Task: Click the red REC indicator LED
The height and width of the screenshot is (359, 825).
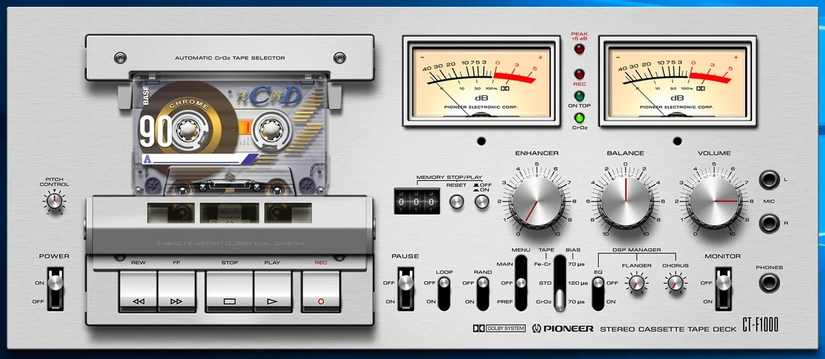Action: click(x=580, y=74)
